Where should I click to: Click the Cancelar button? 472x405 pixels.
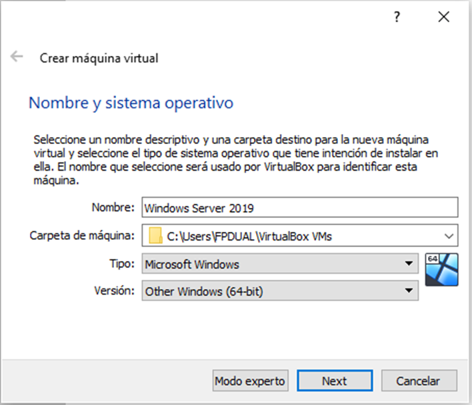[419, 380]
